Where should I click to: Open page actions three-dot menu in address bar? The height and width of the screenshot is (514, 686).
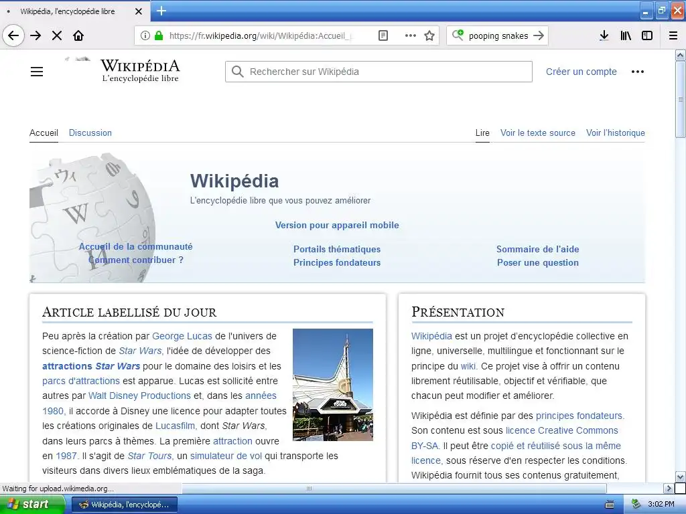tap(411, 35)
